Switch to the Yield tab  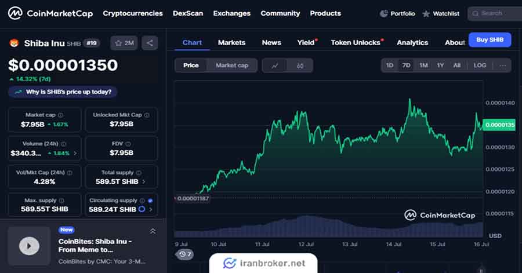click(x=306, y=42)
